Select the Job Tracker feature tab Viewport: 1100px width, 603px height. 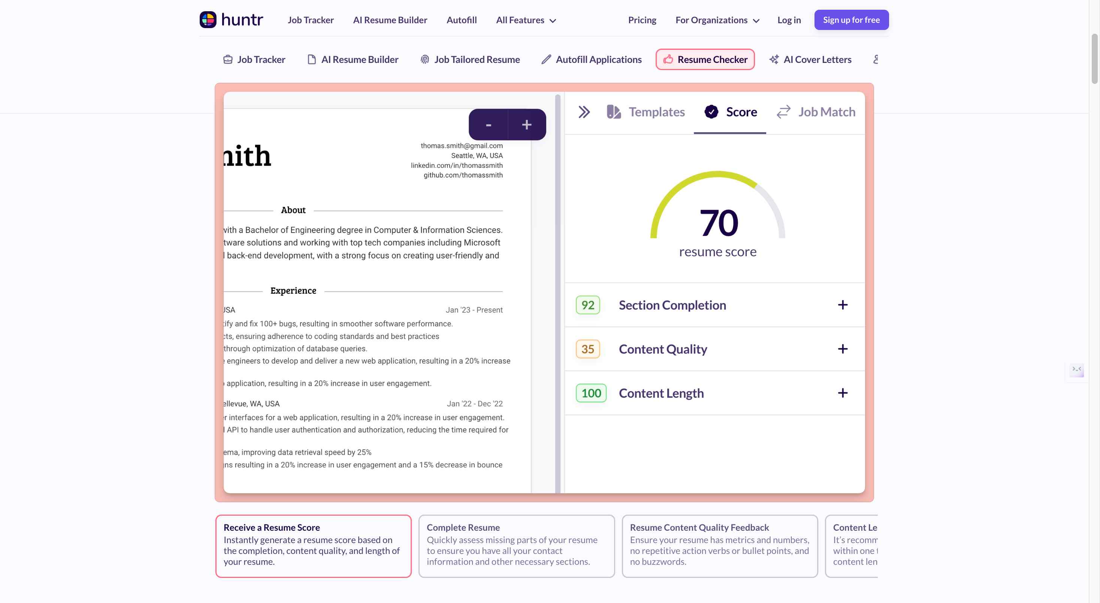coord(254,59)
